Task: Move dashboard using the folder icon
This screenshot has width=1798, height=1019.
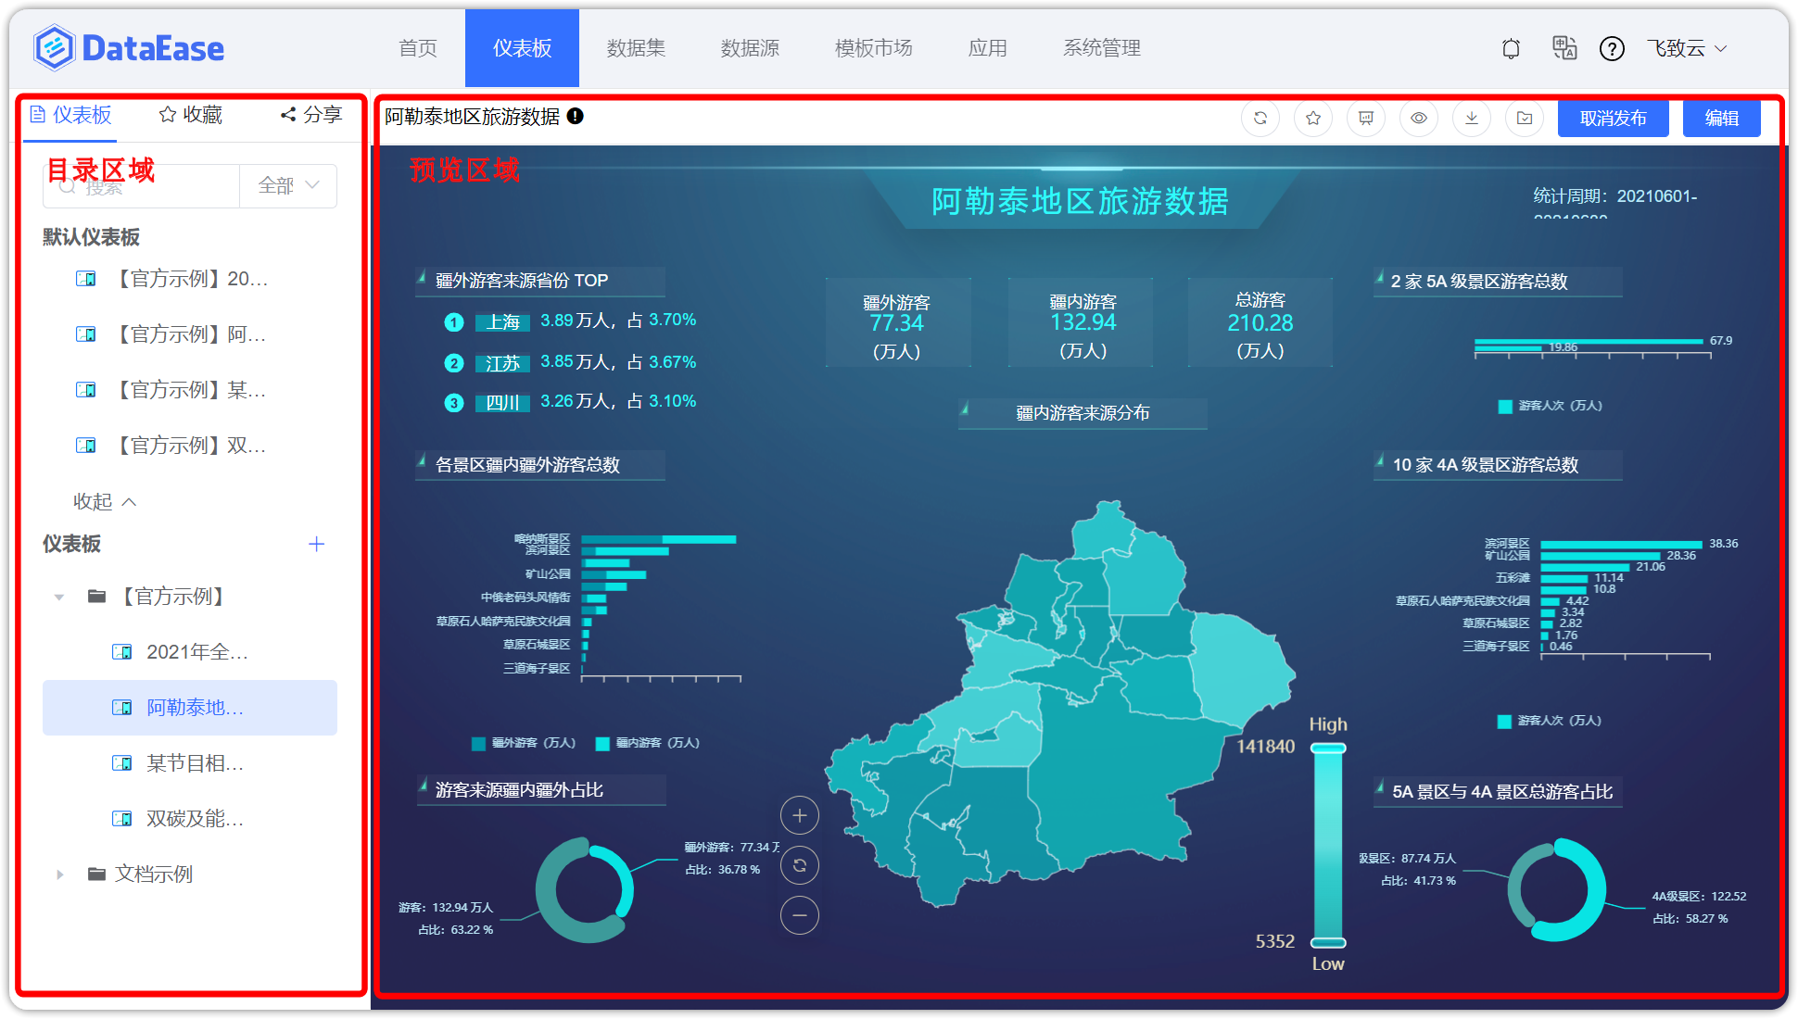Action: (x=1525, y=118)
